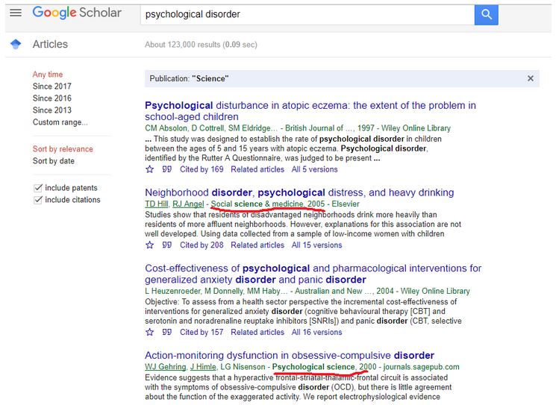Click quote icon for Neighborhood disorder article

(x=166, y=245)
